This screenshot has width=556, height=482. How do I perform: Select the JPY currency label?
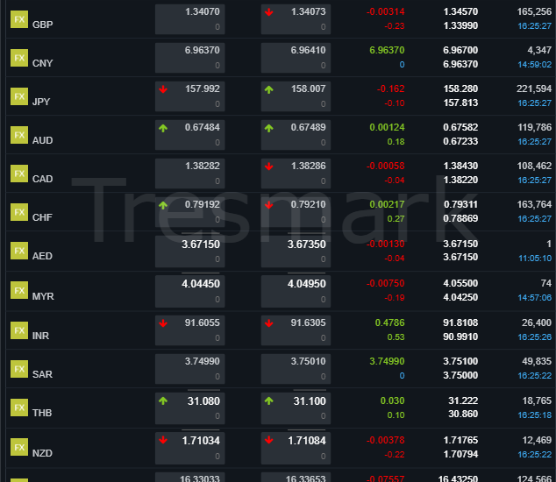point(41,102)
